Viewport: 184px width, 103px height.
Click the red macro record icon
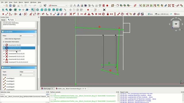pyautogui.click(x=88, y=10)
